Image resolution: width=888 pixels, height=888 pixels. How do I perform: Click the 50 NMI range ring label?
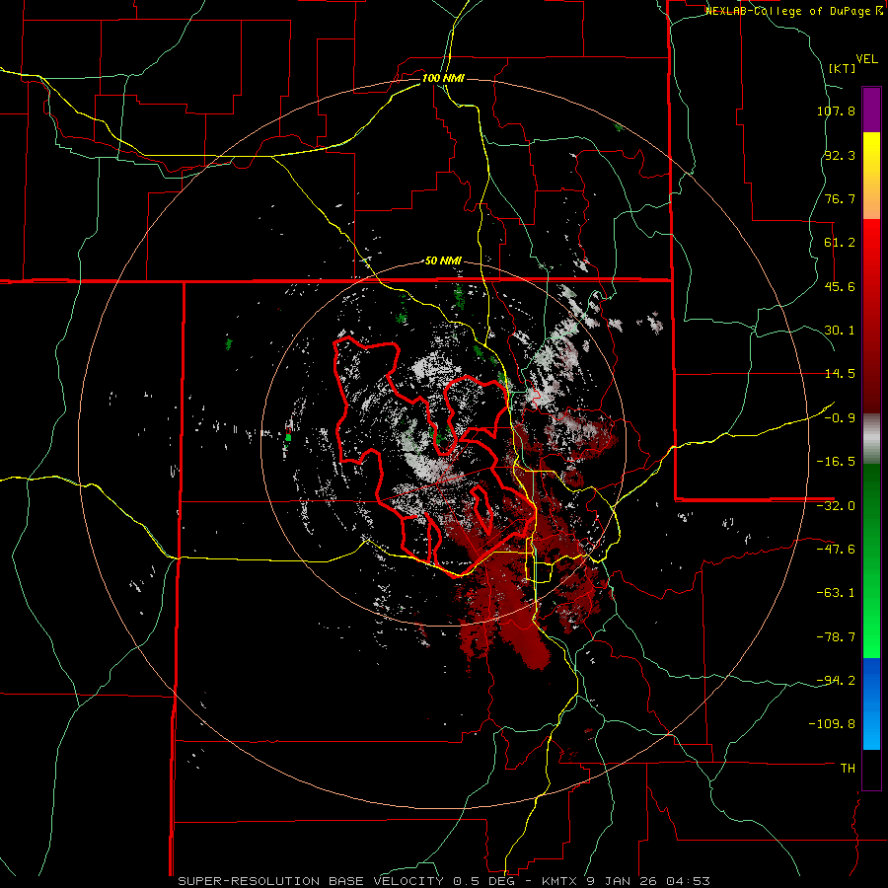point(443,260)
